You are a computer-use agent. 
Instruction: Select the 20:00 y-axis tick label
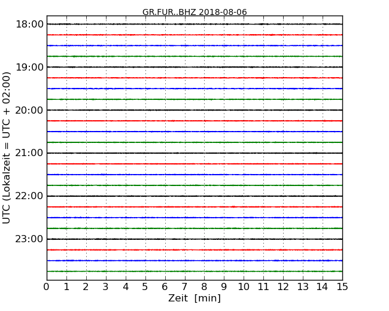coord(29,110)
